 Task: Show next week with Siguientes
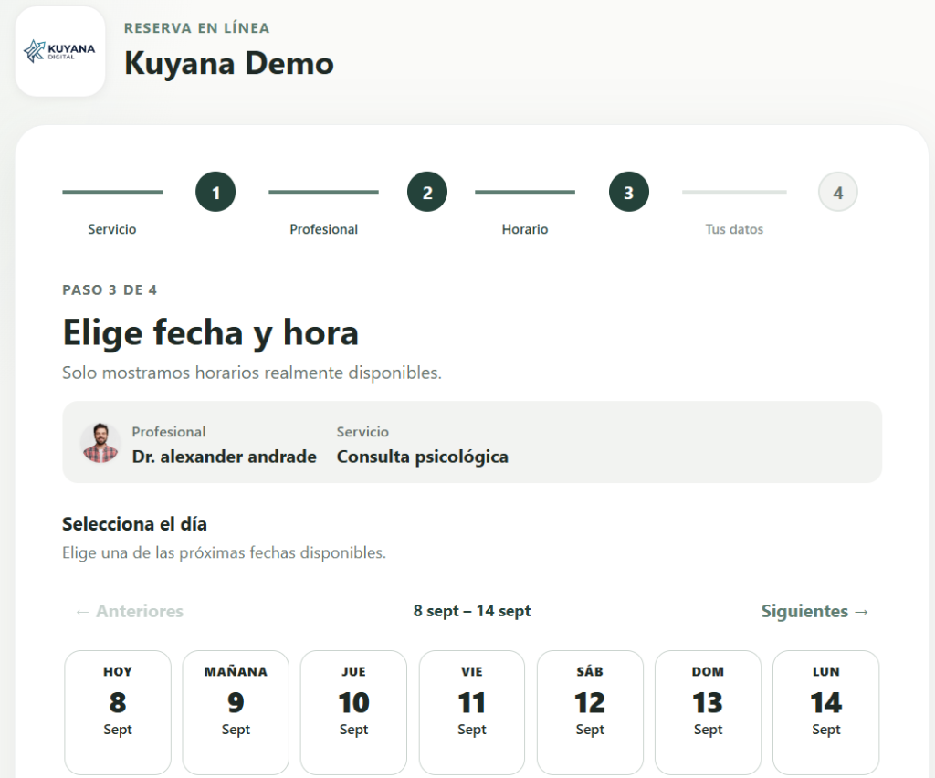814,611
